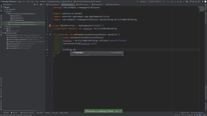Switch to MainActivity.kt editor tab
Screen dimensions: 207x116
[x=68, y=5]
